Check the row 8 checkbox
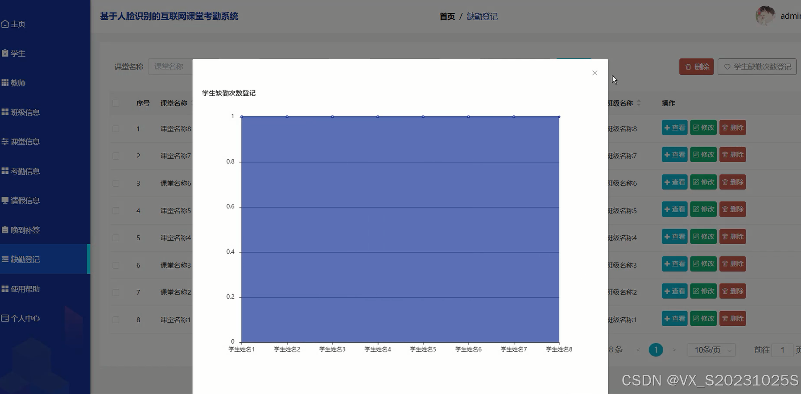 (116, 320)
